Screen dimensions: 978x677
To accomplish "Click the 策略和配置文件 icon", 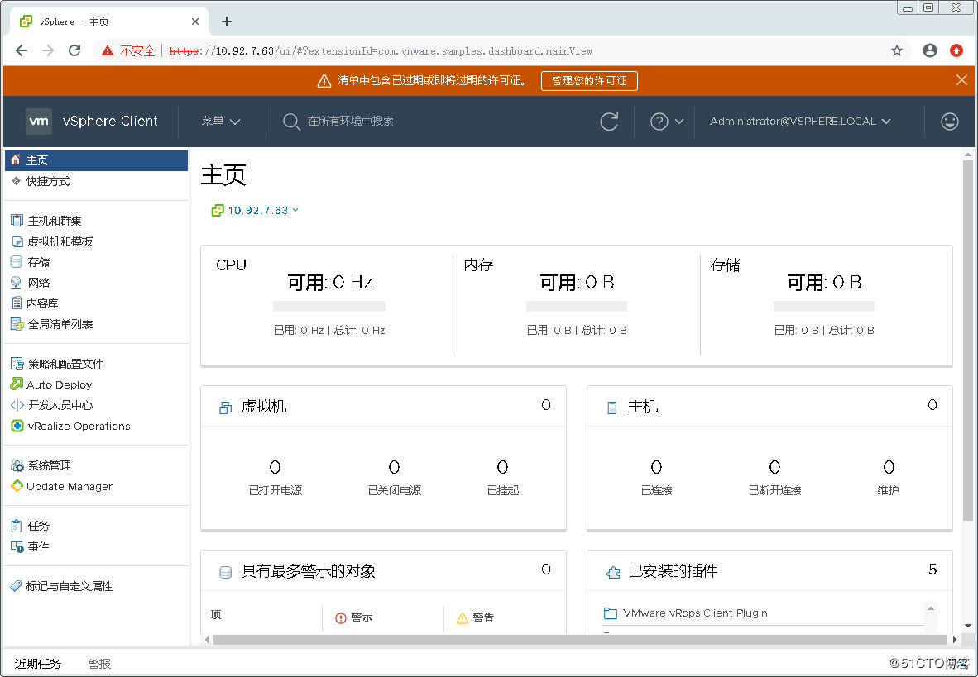I will 17,364.
